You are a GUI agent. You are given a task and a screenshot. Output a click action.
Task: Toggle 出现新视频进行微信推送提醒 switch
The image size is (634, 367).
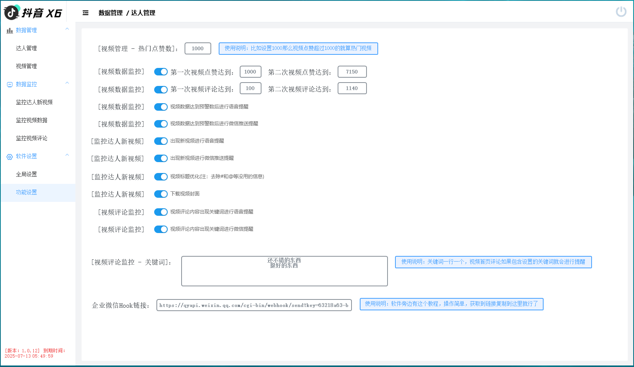pyautogui.click(x=161, y=158)
